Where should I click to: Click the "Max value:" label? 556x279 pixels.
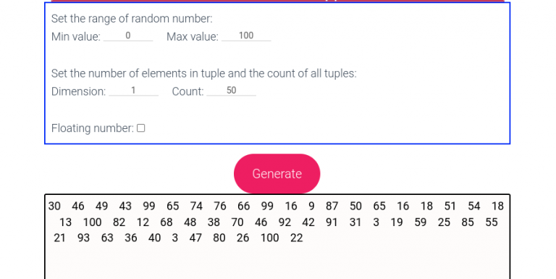193,36
